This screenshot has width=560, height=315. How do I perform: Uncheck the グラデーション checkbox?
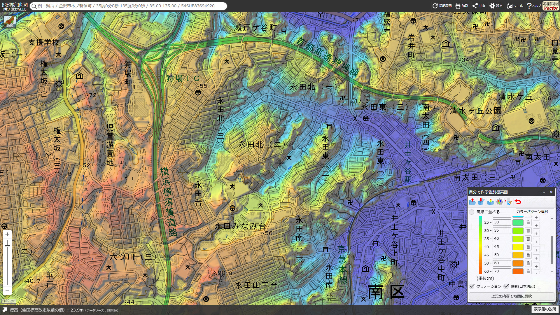click(x=472, y=286)
